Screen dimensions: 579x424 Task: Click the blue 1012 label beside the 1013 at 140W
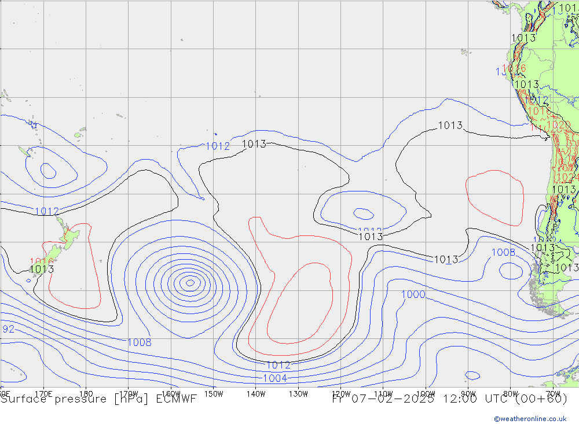pyautogui.click(x=218, y=146)
